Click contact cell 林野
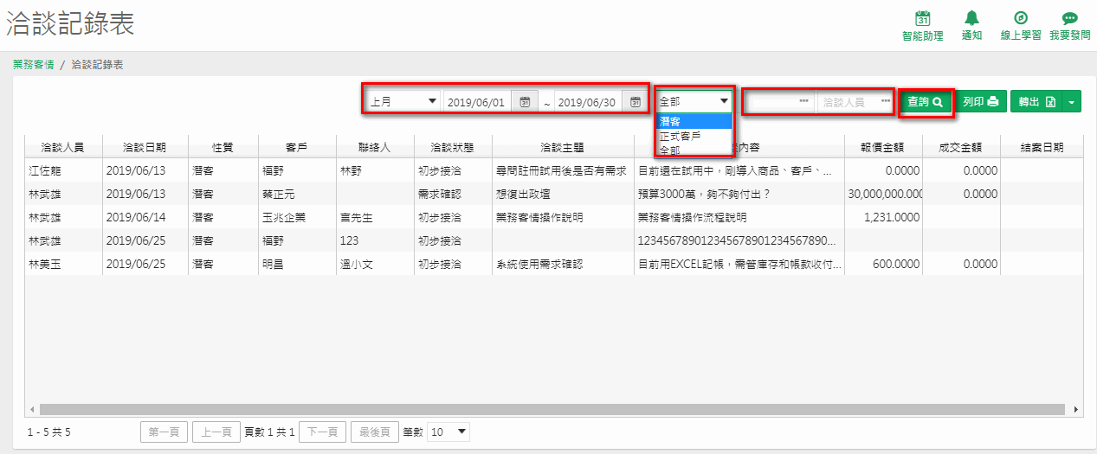This screenshot has width=1097, height=454. 375,171
